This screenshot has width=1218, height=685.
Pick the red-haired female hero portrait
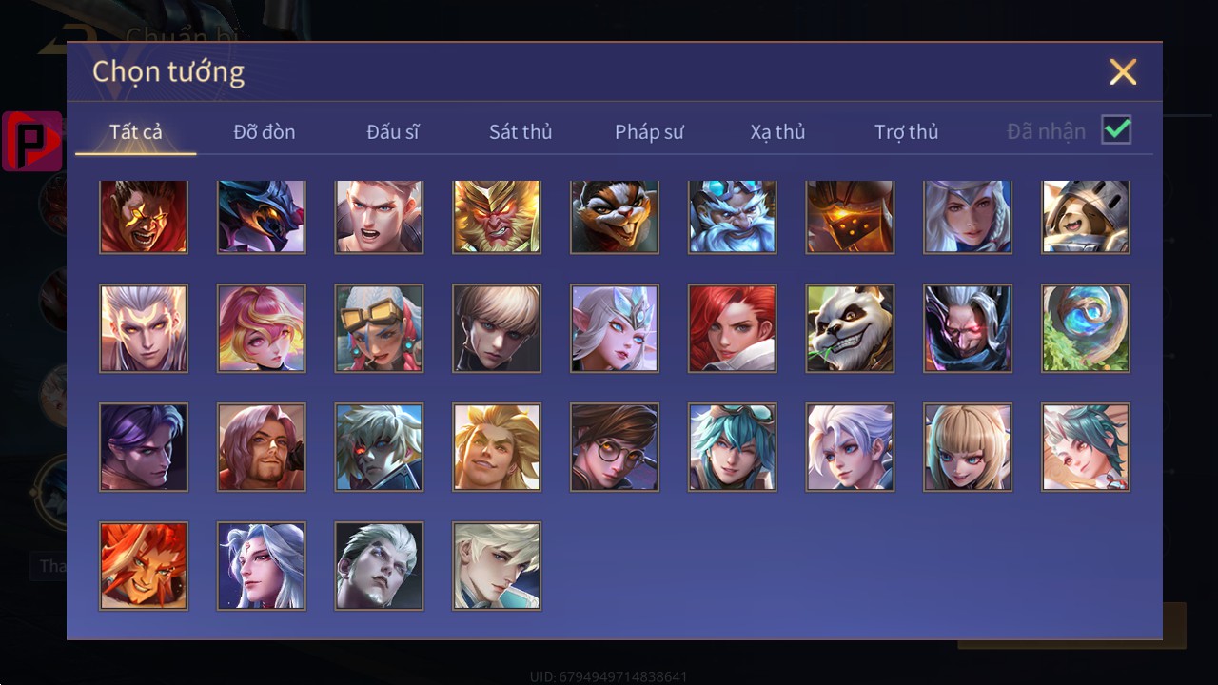(732, 328)
